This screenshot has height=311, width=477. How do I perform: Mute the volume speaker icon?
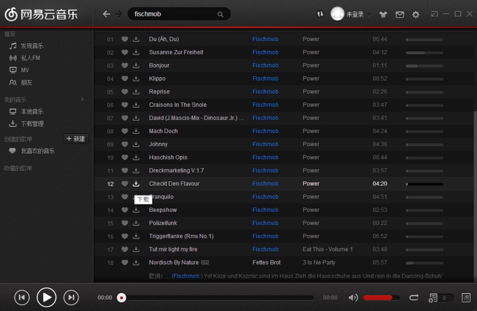click(353, 297)
